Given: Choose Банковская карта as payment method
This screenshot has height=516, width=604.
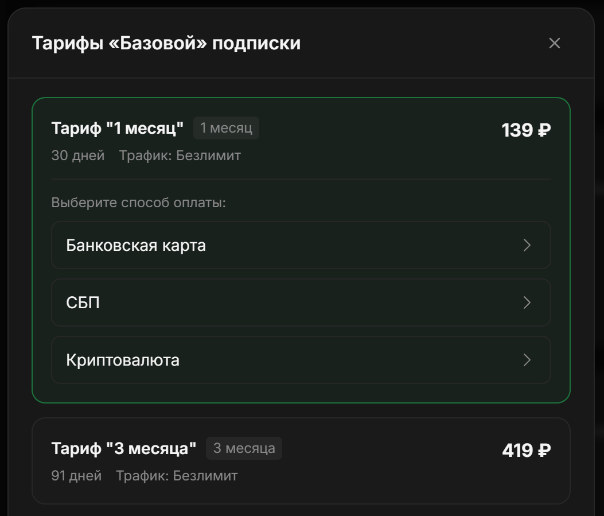Looking at the screenshot, I should coord(136,246).
